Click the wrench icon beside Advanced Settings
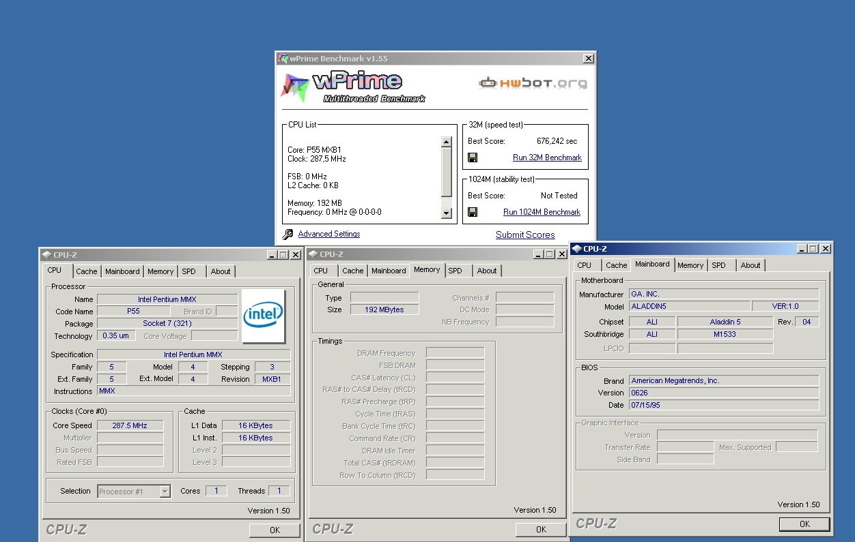855x542 pixels. click(288, 234)
